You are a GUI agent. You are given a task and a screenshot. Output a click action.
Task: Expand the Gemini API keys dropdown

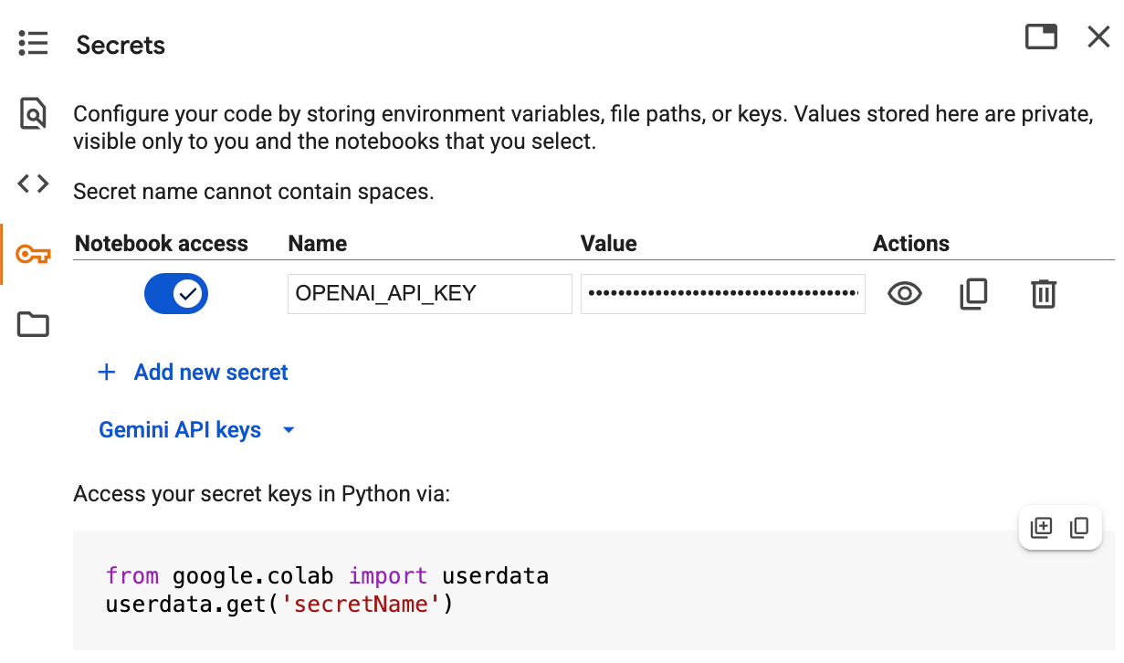click(x=197, y=430)
